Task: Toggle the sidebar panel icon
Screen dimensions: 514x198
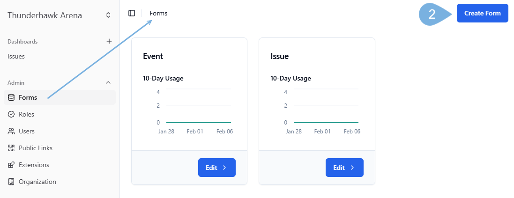Action: pos(132,13)
